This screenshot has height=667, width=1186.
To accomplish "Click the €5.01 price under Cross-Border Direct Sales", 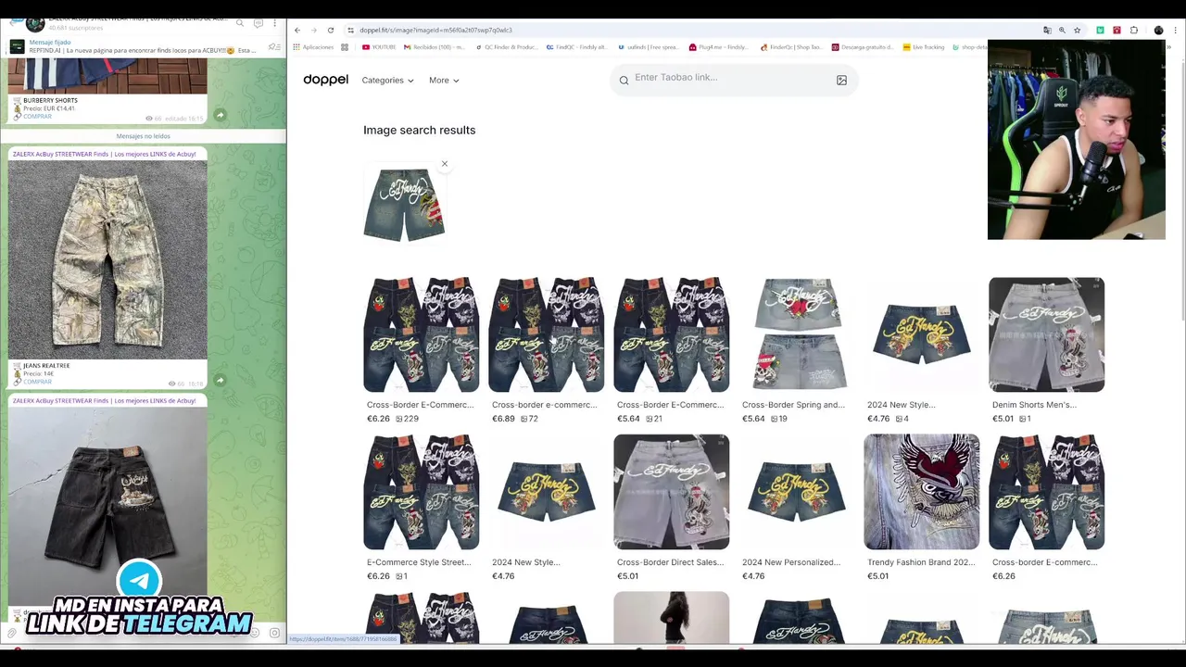I will click(627, 576).
